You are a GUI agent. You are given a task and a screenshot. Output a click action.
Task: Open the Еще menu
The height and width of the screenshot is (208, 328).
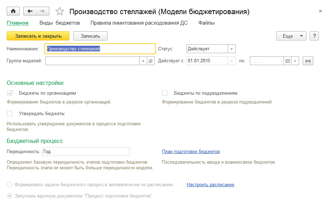(x=291, y=36)
